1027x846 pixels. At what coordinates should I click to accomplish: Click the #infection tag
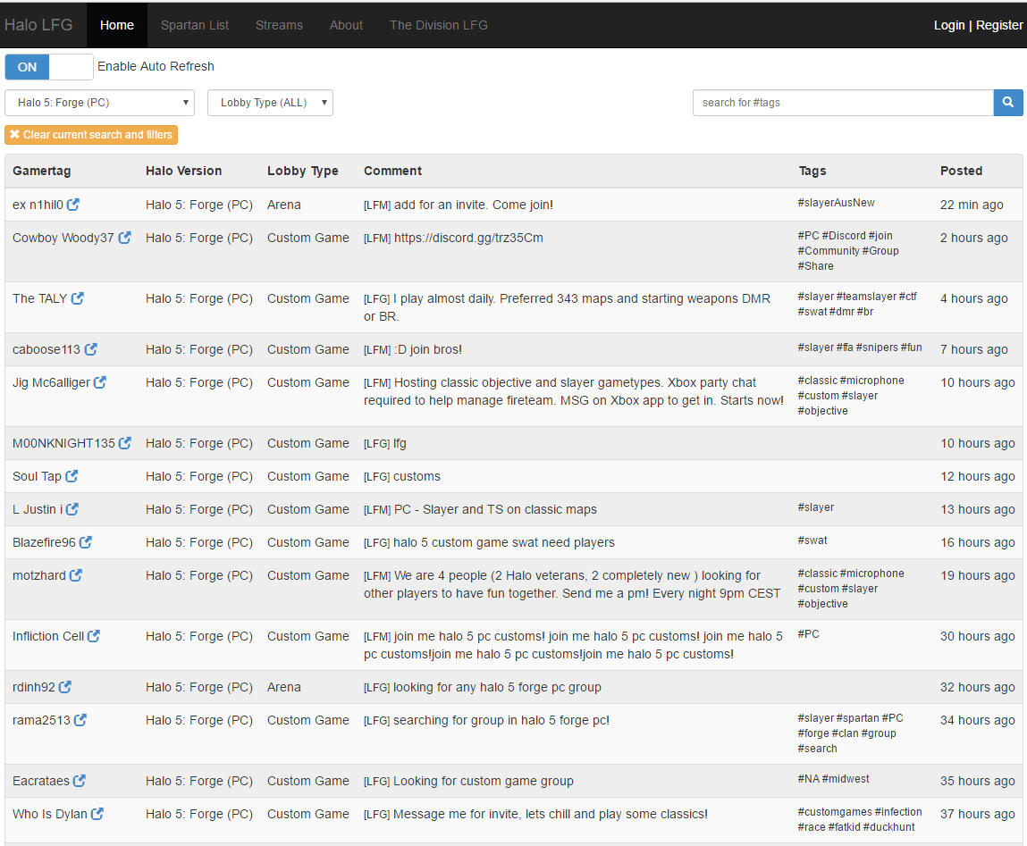coord(898,812)
